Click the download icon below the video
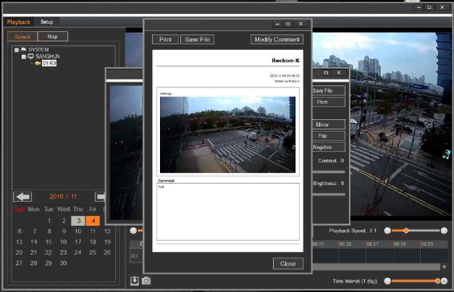Viewport: 454px width, 292px height. pyautogui.click(x=135, y=280)
